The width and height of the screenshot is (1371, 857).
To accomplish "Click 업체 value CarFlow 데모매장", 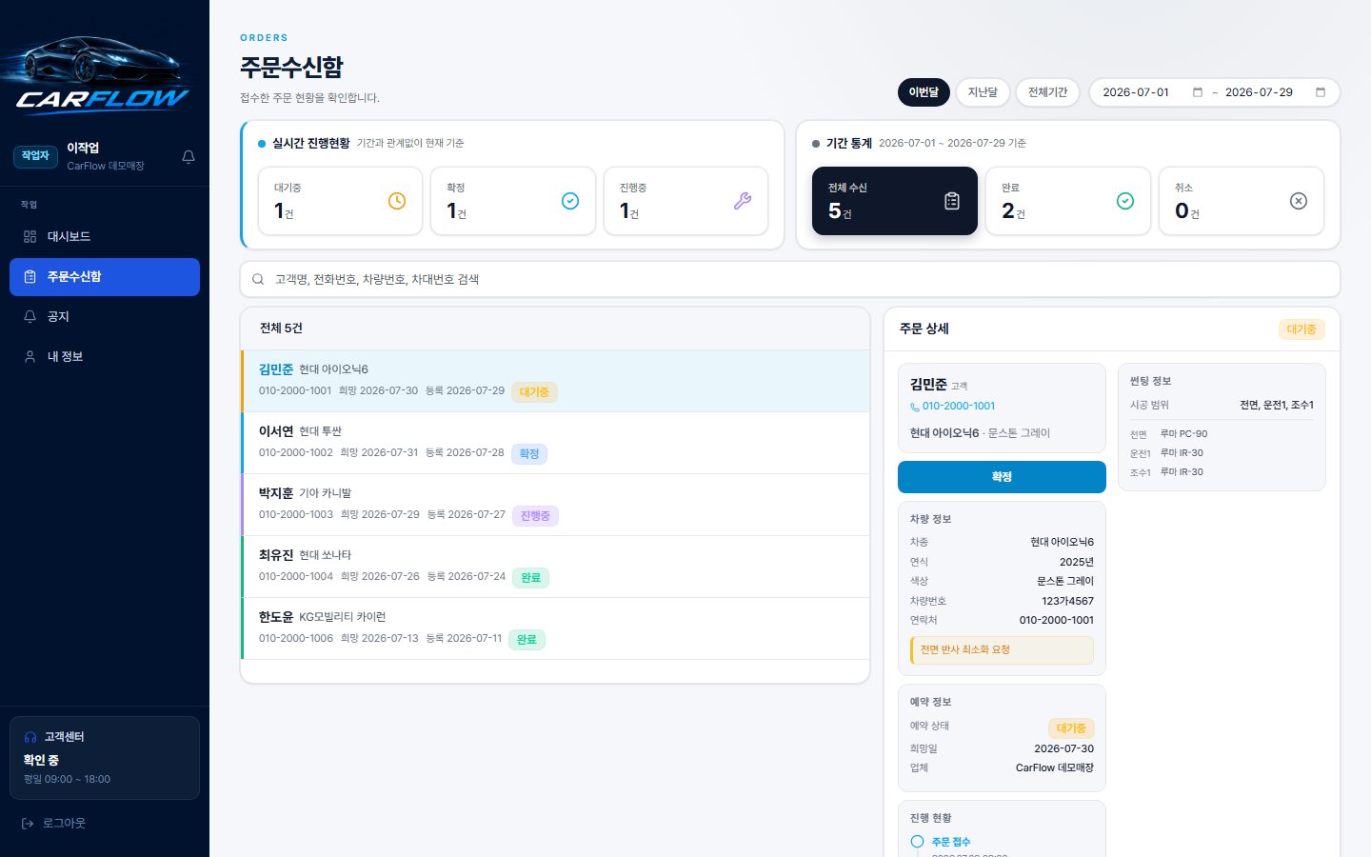I will (x=1055, y=767).
